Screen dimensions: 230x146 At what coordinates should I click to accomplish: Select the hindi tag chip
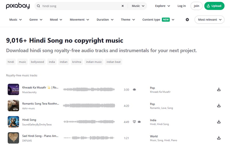click(x=11, y=62)
